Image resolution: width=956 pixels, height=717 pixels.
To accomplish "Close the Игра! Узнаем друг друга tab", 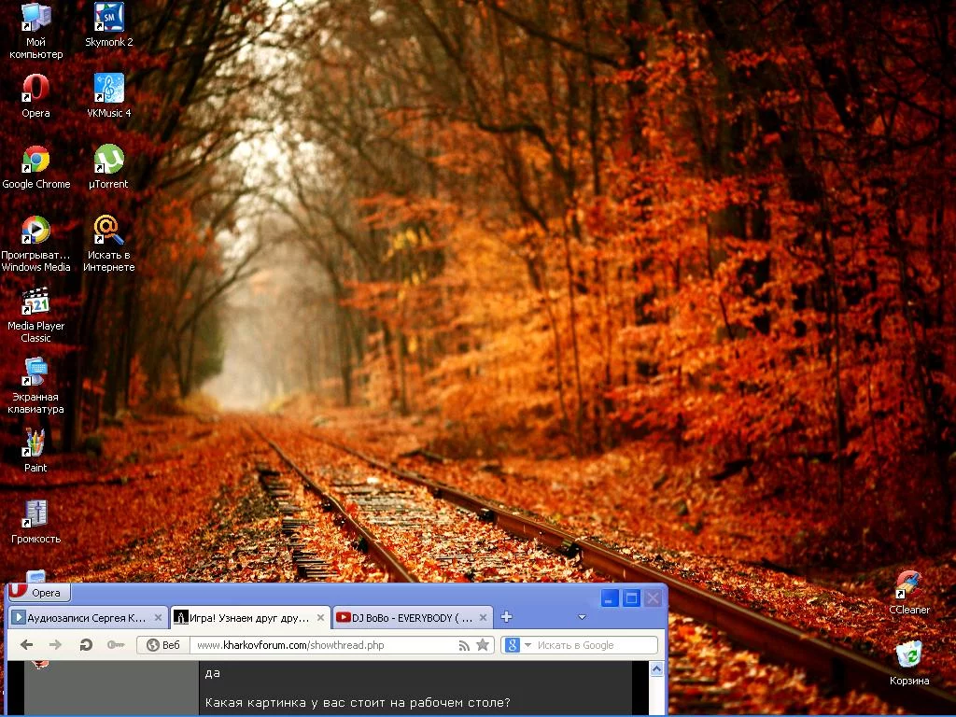I will [x=321, y=618].
